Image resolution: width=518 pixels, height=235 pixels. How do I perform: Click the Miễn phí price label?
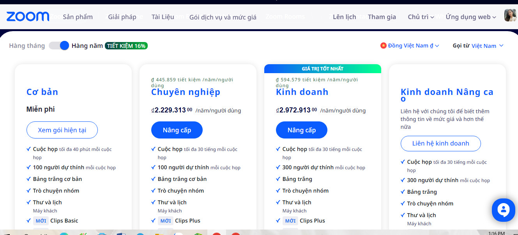pyautogui.click(x=41, y=109)
